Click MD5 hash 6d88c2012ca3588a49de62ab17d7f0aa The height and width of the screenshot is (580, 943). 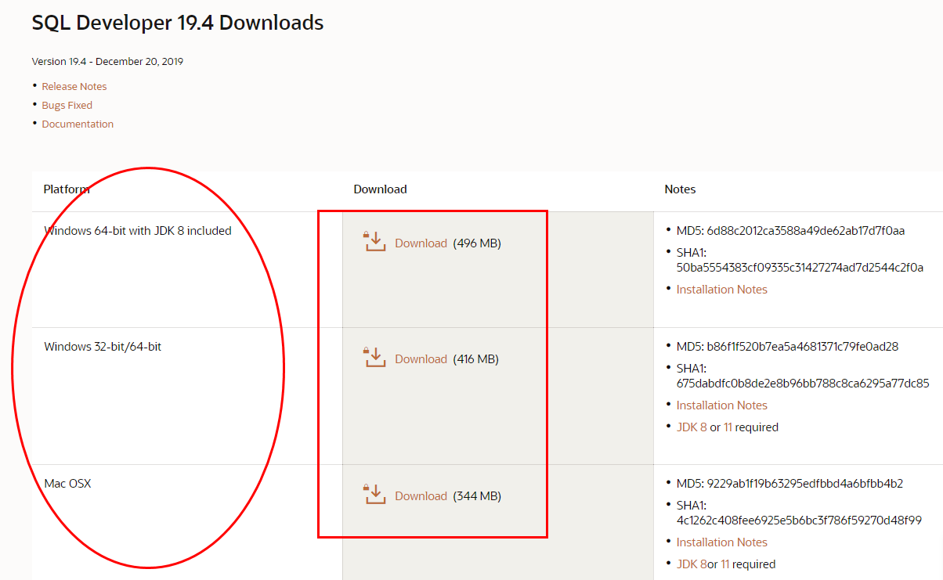[806, 231]
